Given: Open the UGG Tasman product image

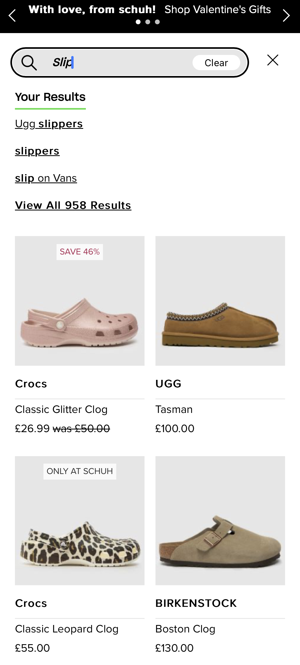Looking at the screenshot, I should tap(220, 301).
